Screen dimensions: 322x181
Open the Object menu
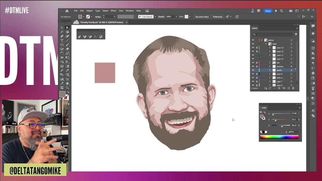pos(90,11)
